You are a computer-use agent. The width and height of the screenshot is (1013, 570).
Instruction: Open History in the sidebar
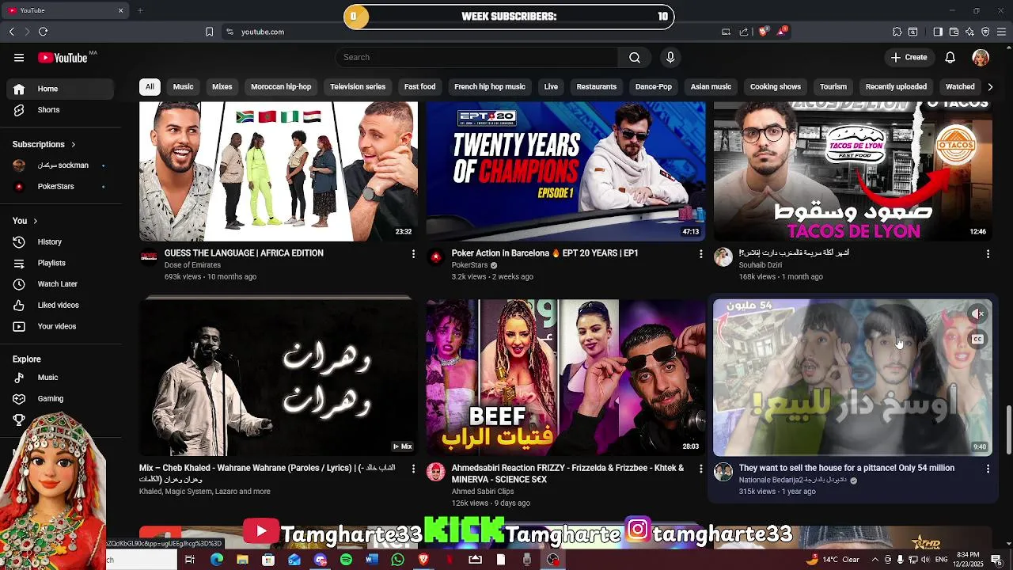click(x=61, y=241)
